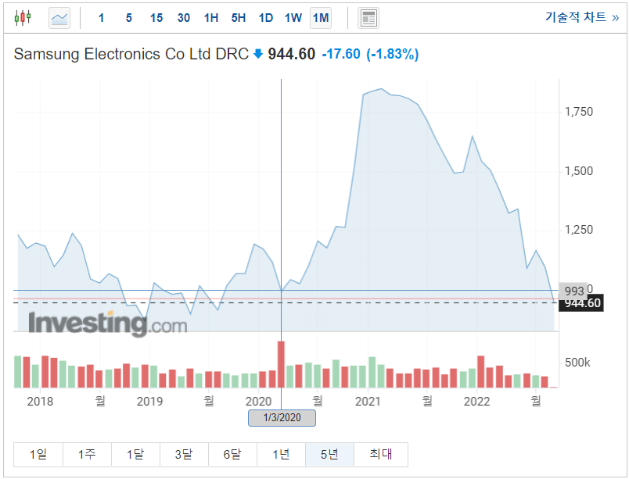Click the 993 crosshair value label
This screenshot has height=479, width=629.
click(573, 291)
